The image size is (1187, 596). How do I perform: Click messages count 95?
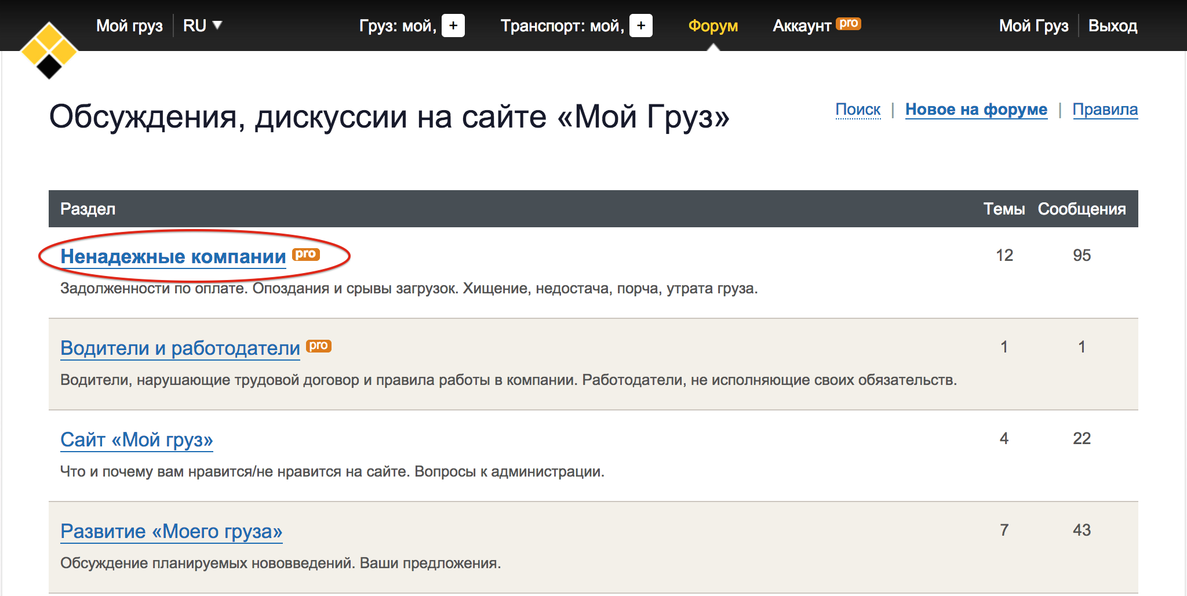click(x=1082, y=255)
